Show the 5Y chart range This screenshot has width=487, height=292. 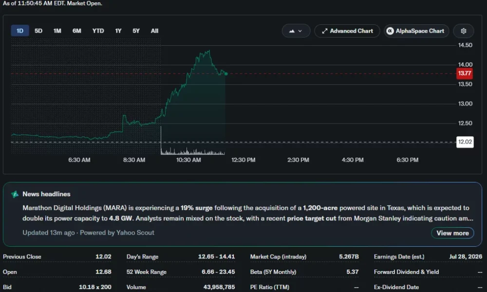click(136, 31)
